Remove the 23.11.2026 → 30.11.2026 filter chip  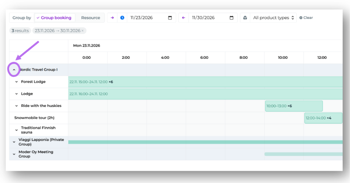(x=83, y=31)
